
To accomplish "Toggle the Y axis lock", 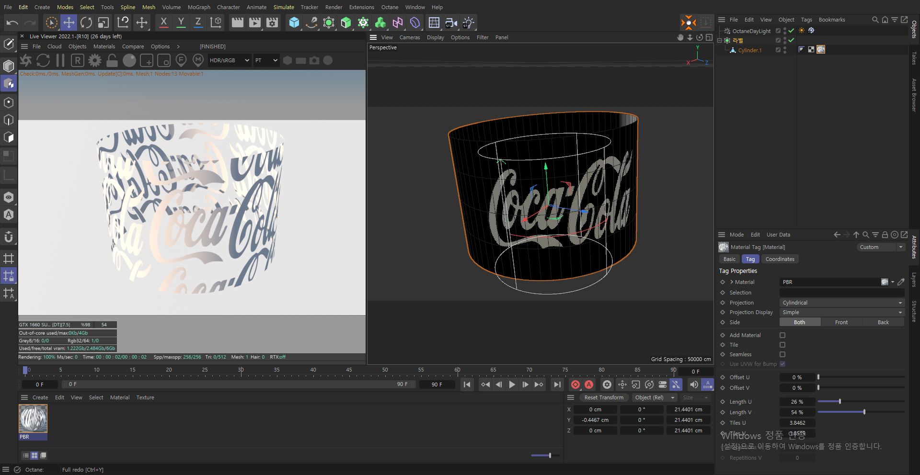I will 181,23.
